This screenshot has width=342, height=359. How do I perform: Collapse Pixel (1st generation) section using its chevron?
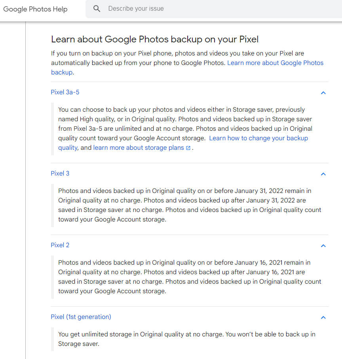(x=323, y=317)
